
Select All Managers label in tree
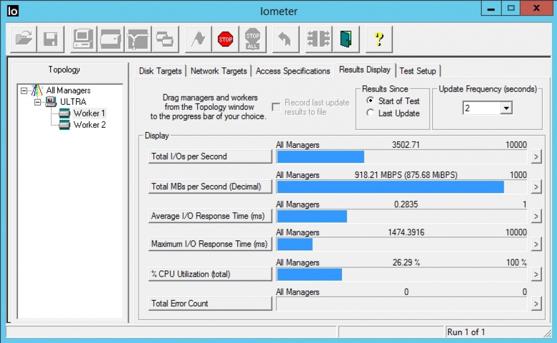(68, 90)
